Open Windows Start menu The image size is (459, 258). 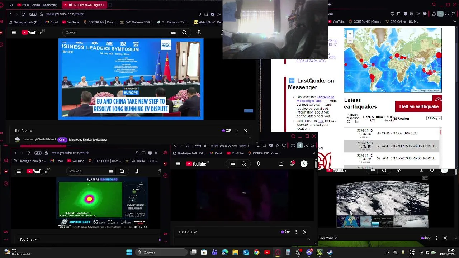tap(129, 252)
